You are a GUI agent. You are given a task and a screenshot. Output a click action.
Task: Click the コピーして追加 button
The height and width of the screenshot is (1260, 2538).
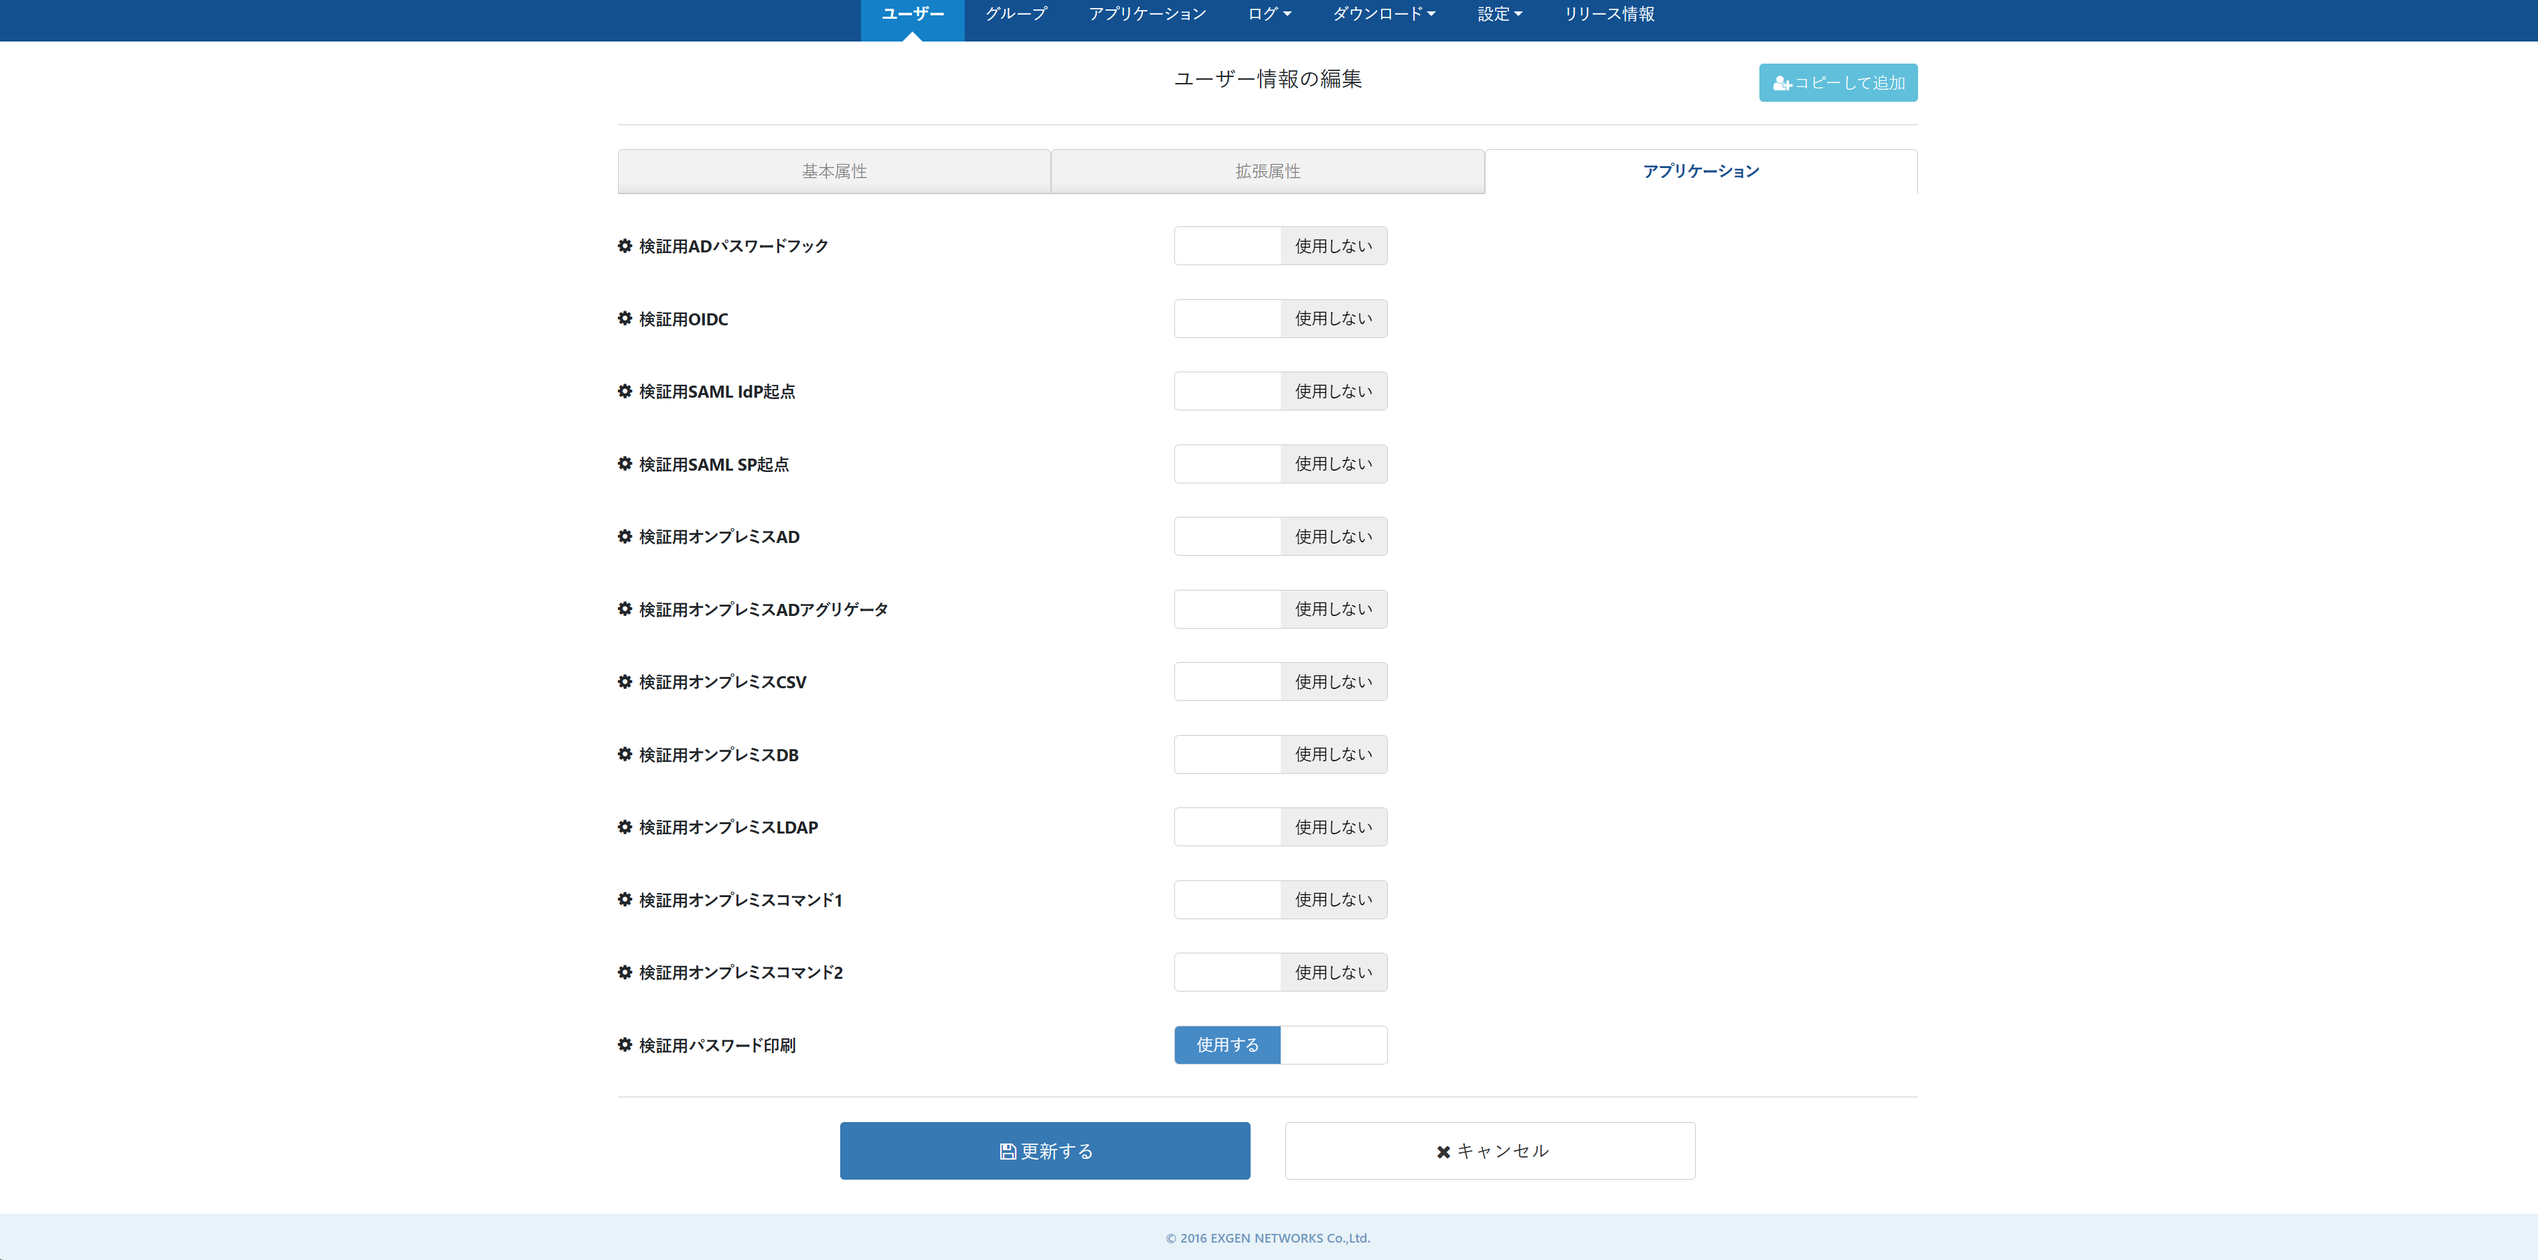point(1838,83)
